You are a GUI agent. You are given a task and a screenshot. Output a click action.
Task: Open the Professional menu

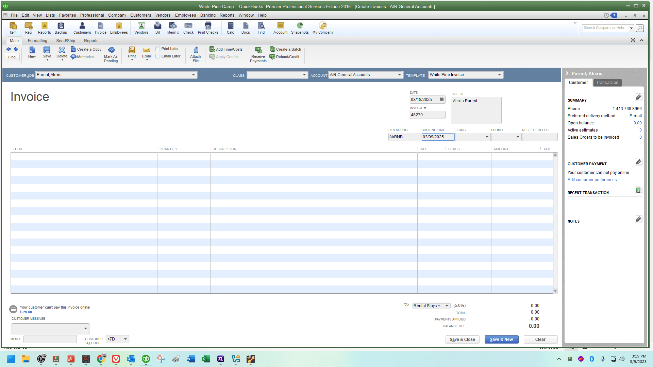click(x=92, y=15)
